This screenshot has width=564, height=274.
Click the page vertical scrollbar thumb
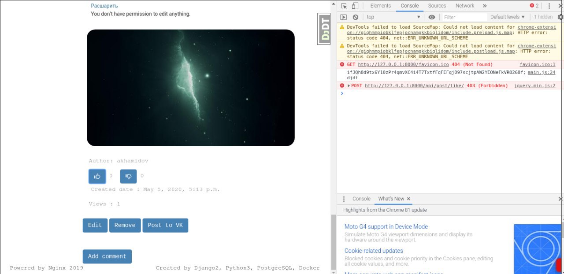click(x=334, y=241)
